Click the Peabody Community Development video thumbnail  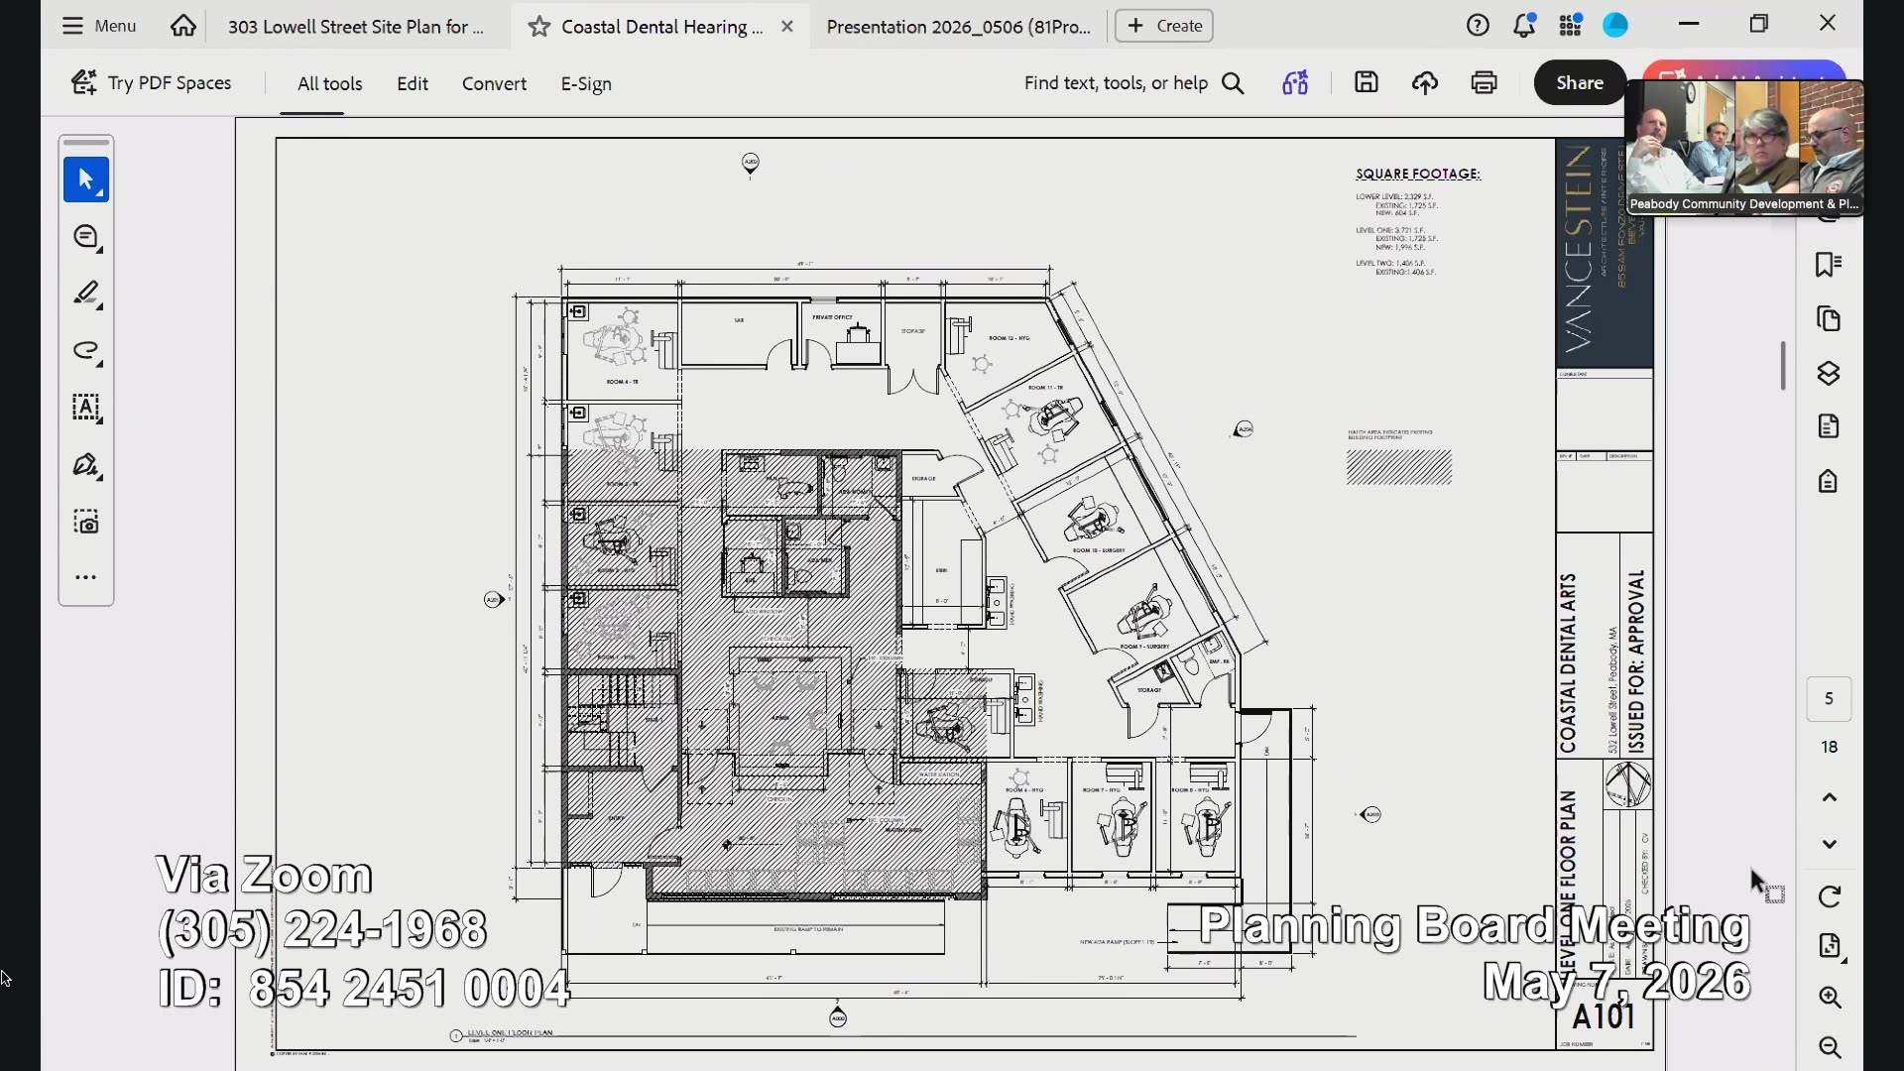[1744, 147]
